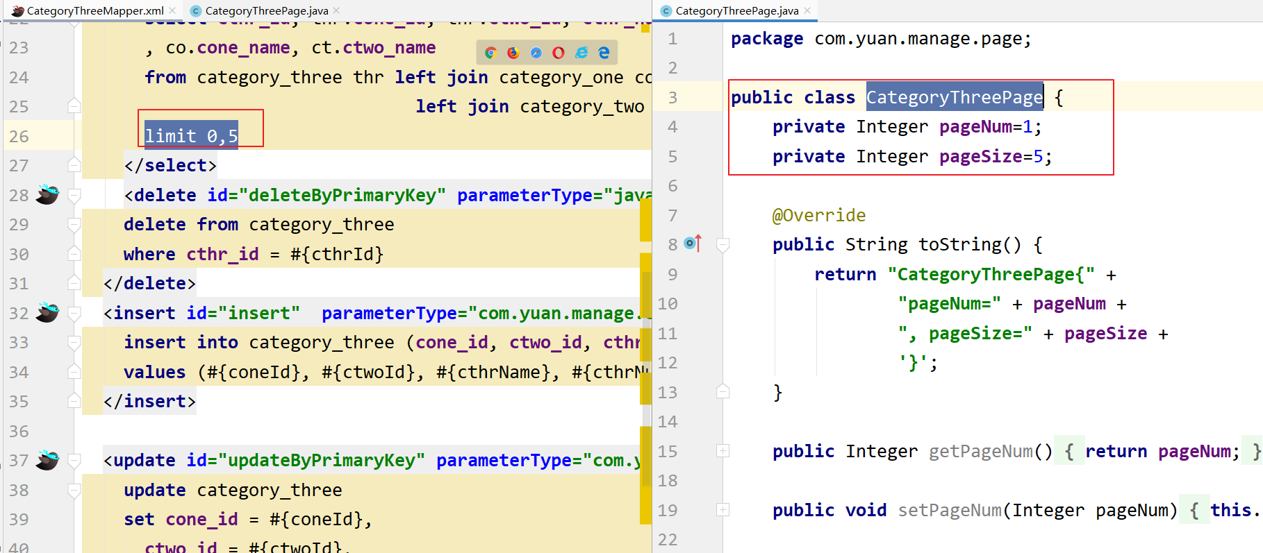Open page in Firefox browser icon
This screenshot has height=553, width=1263.
click(x=513, y=53)
